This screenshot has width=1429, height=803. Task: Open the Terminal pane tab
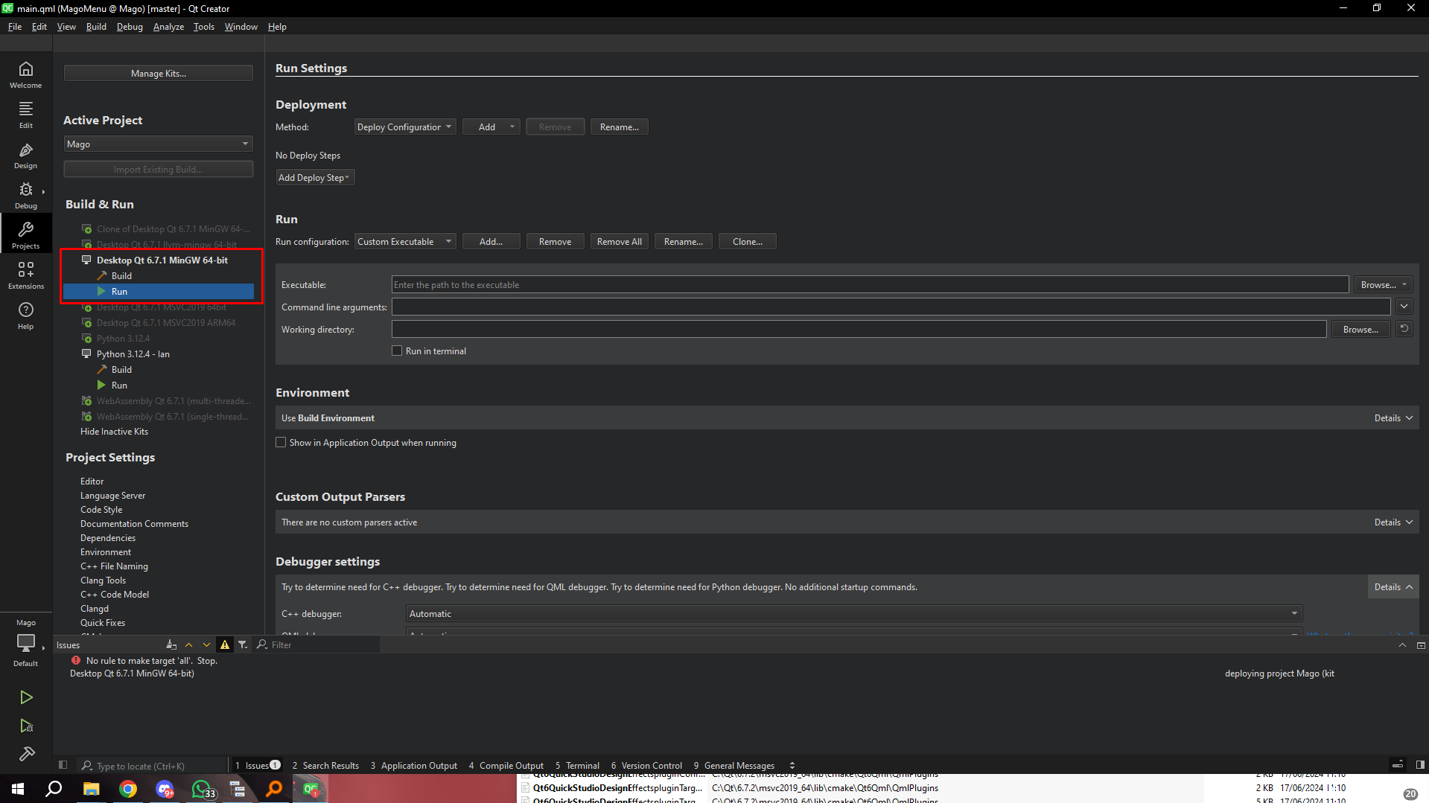(577, 765)
